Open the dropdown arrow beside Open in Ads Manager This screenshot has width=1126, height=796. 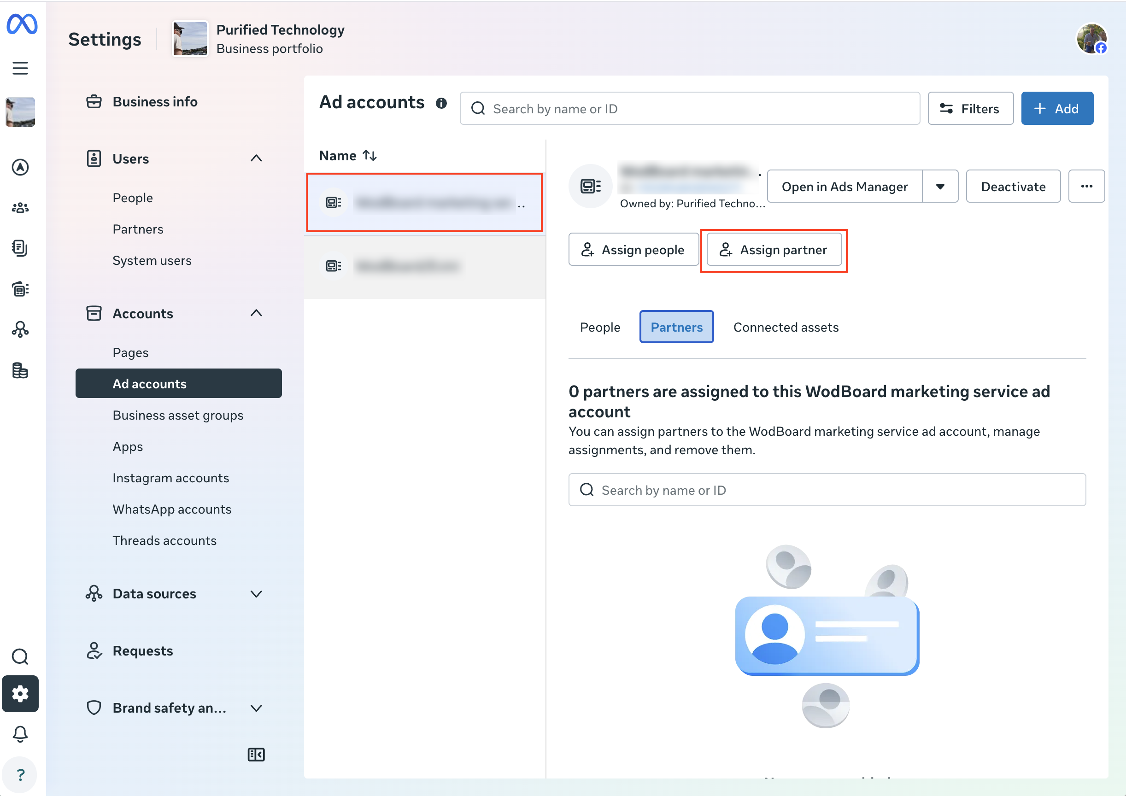pos(940,187)
